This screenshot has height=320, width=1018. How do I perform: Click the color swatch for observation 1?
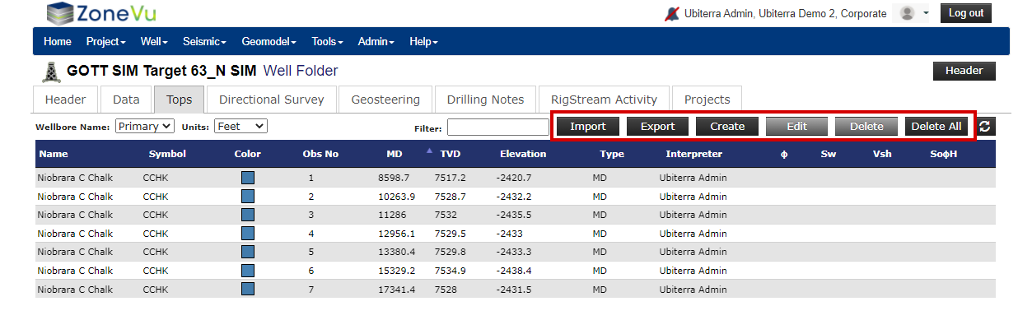click(248, 177)
